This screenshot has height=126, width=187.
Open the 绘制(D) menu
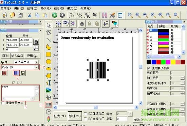32,9
